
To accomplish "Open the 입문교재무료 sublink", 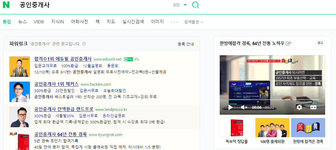I will tap(45, 66).
